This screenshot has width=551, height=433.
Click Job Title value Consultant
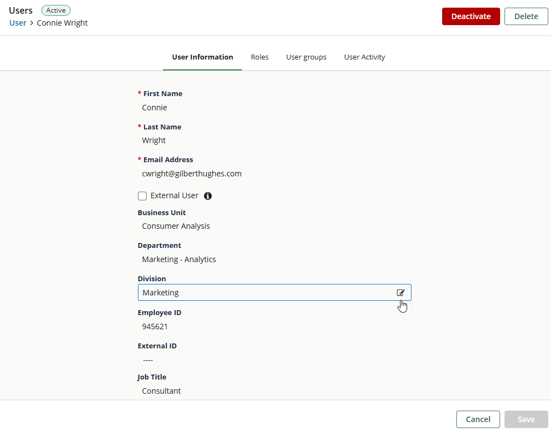coord(161,391)
